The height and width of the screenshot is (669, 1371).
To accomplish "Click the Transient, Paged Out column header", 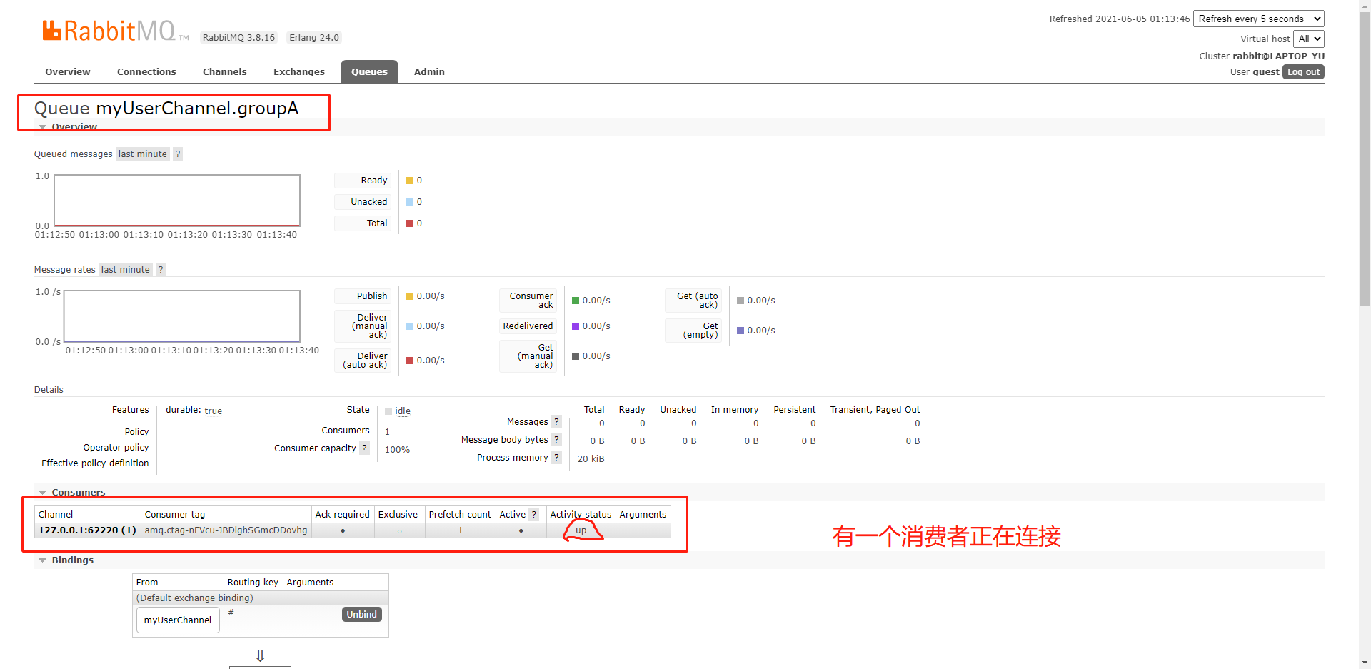I will pos(875,409).
